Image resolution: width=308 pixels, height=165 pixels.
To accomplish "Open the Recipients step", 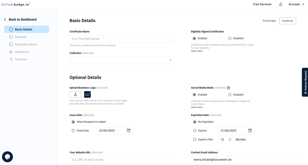I will coord(22,52).
